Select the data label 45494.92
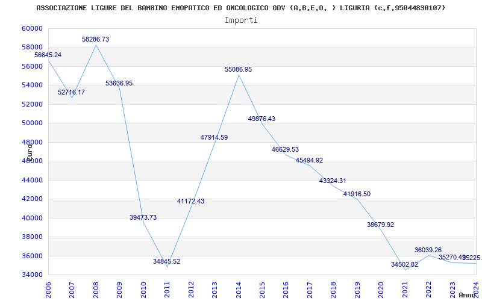Viewport: 482px width, 301px height. click(309, 160)
